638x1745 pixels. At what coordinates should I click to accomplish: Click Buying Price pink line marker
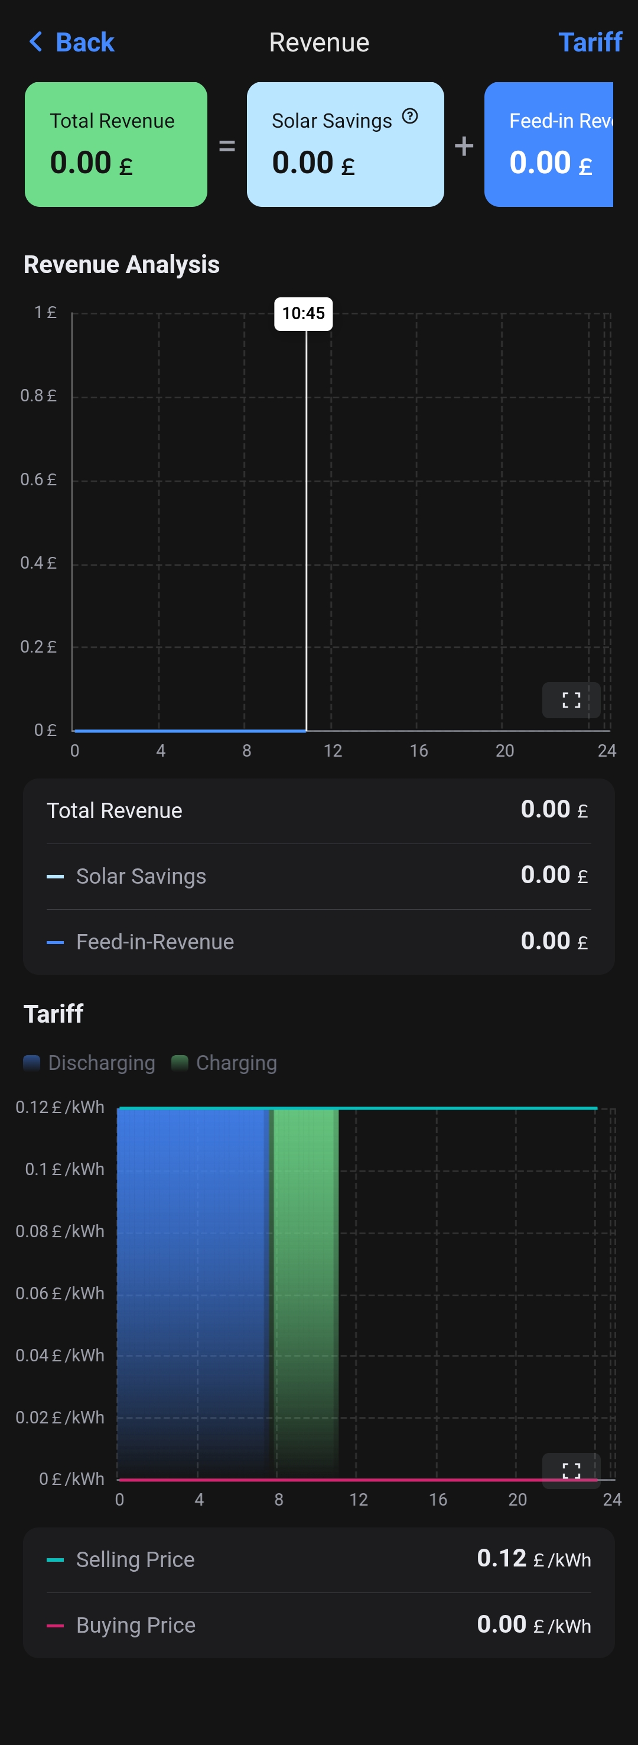(55, 1625)
